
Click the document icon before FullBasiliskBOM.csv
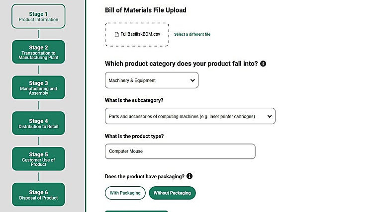pyautogui.click(x=116, y=34)
